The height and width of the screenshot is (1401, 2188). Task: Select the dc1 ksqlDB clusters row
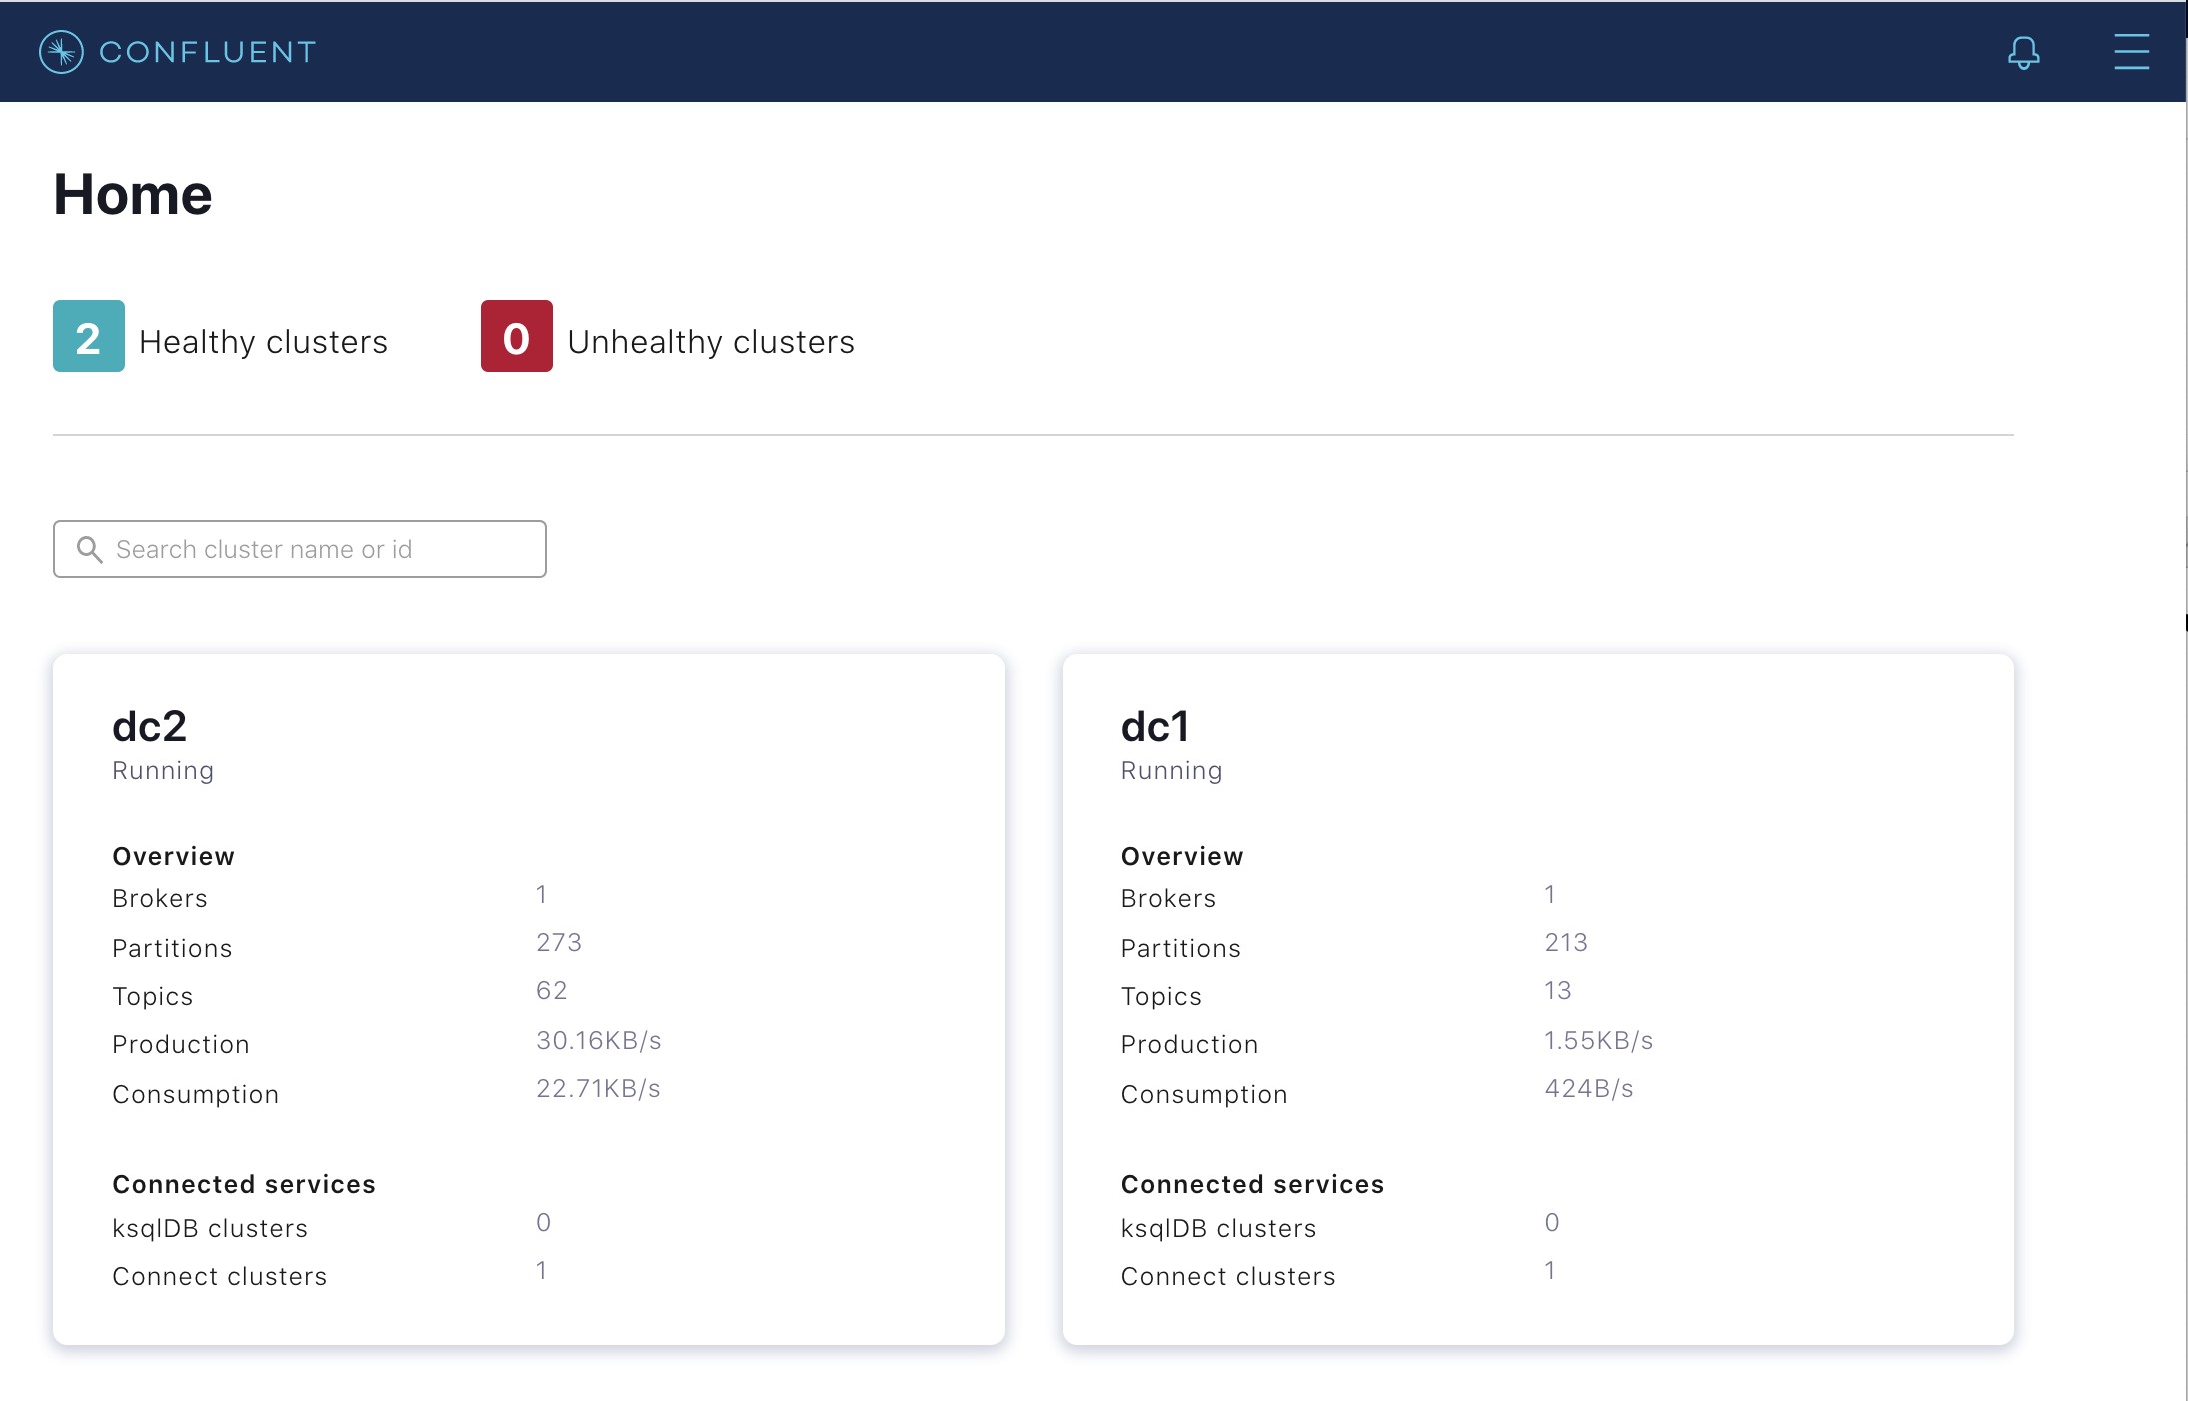[1218, 1228]
